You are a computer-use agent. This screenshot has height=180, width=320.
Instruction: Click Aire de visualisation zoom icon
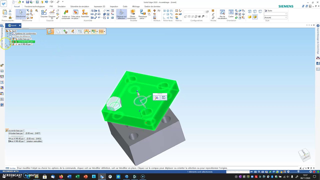222,12
